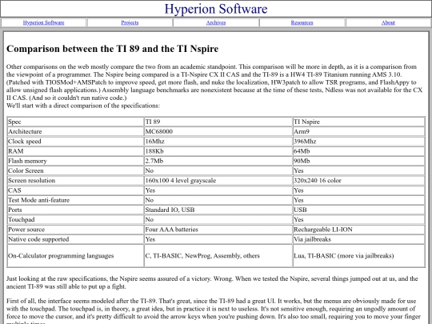Select the 'Standard IO, USB' cell
This screenshot has width=432, height=324.
point(218,210)
